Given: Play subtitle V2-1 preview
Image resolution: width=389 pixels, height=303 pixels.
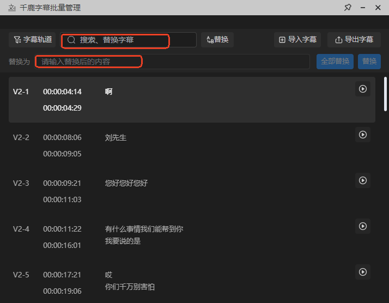Looking at the screenshot, I should point(363,89).
